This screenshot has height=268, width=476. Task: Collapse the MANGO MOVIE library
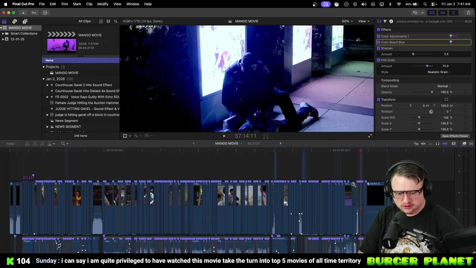click(1, 28)
